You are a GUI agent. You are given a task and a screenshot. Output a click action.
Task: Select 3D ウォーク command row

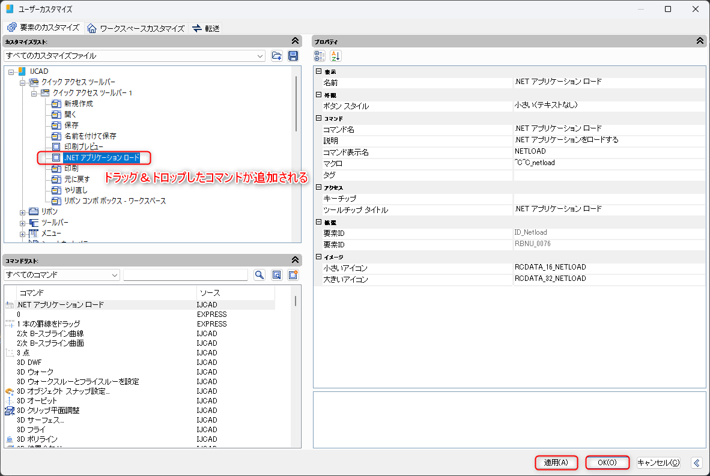click(139, 372)
